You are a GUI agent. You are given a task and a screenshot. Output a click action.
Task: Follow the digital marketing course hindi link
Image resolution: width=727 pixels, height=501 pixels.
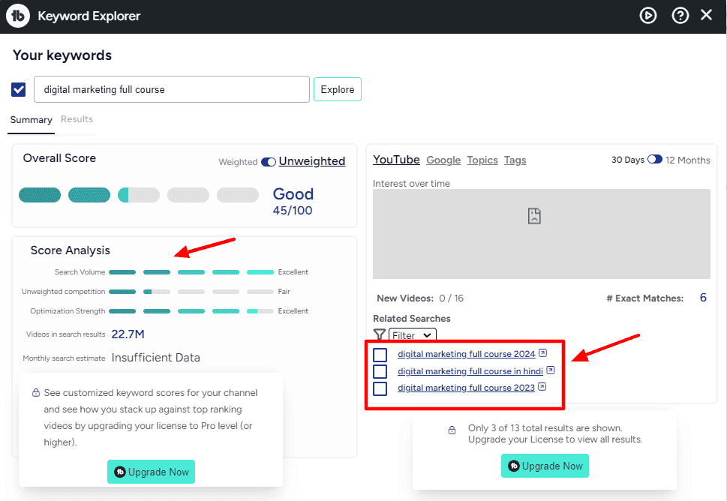coord(470,370)
